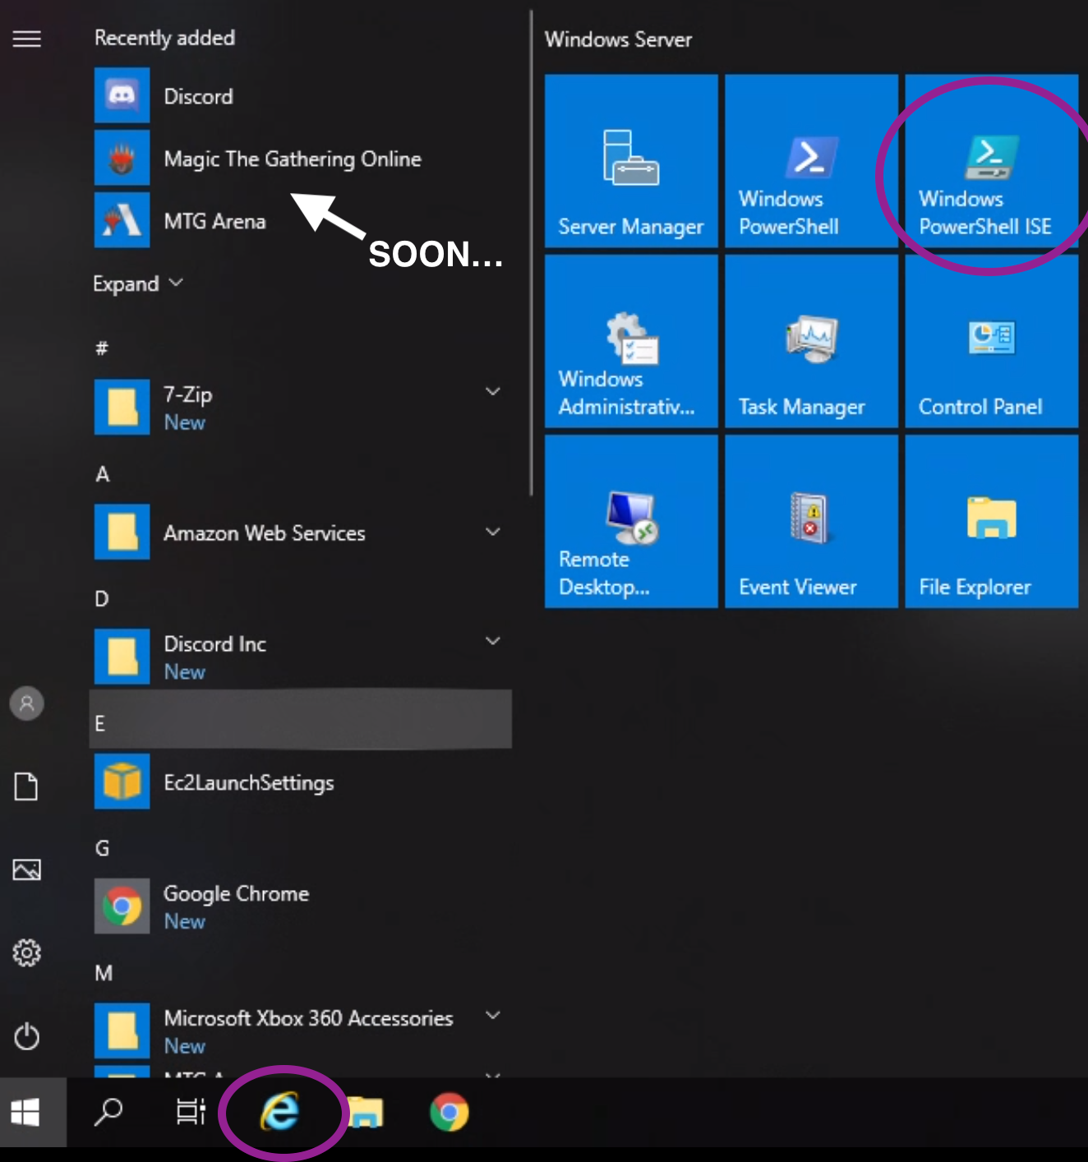Expand Microsoft Xbox 360 Accessories chevron
This screenshot has width=1088, height=1162.
click(x=493, y=1015)
